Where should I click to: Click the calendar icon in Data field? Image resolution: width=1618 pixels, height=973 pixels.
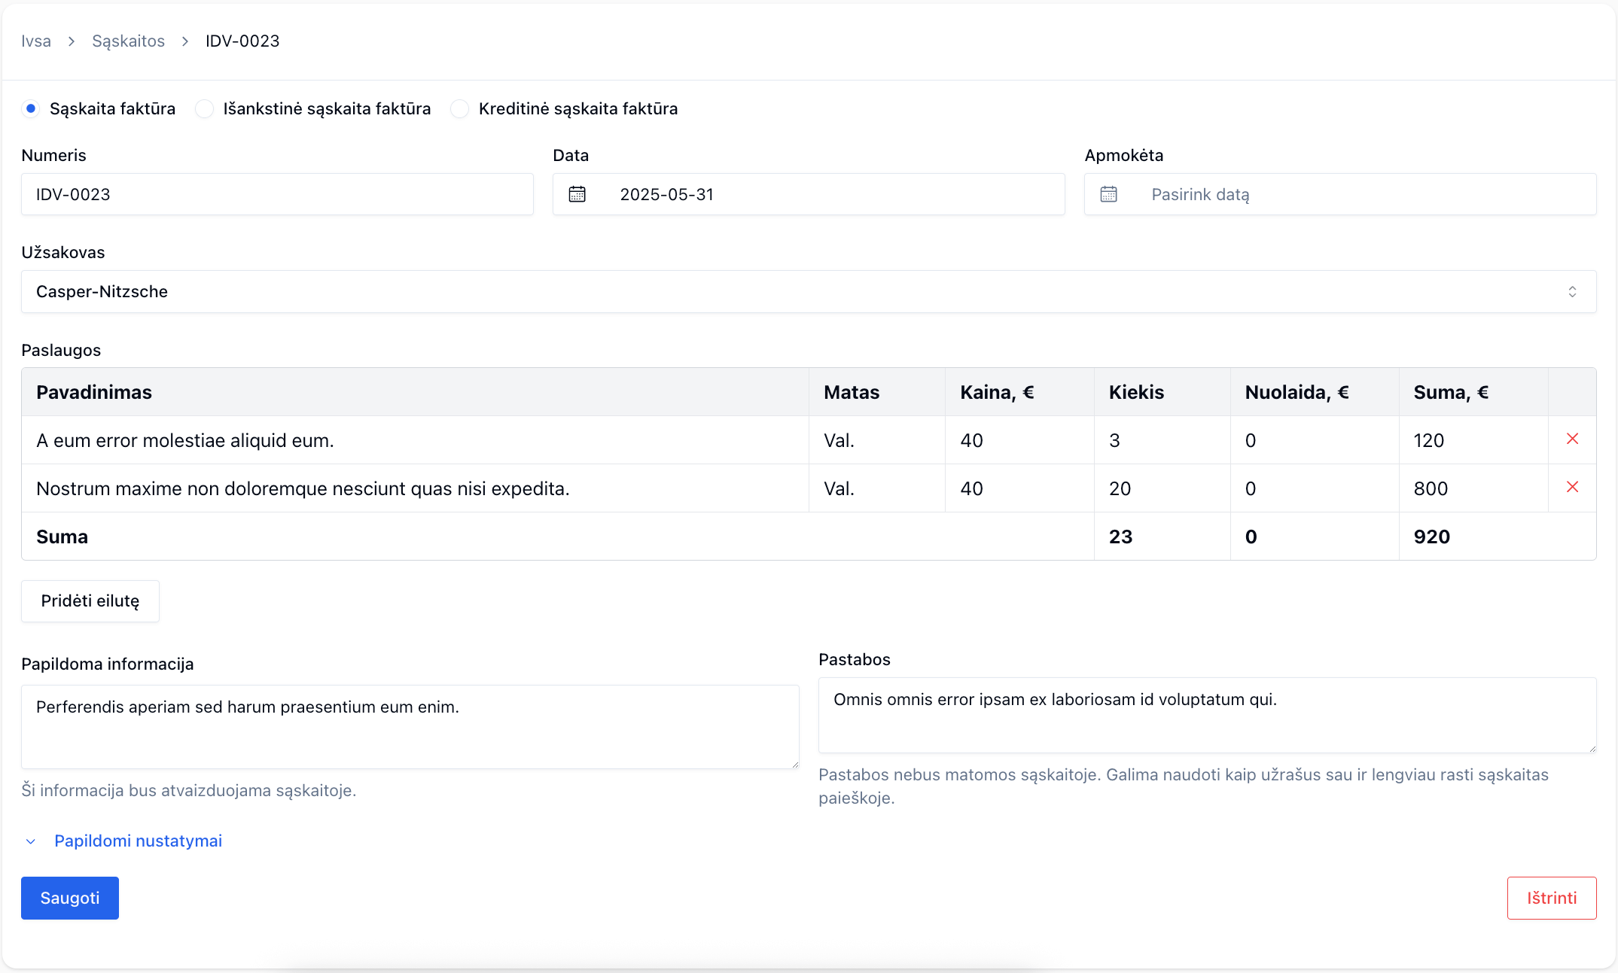(x=577, y=194)
